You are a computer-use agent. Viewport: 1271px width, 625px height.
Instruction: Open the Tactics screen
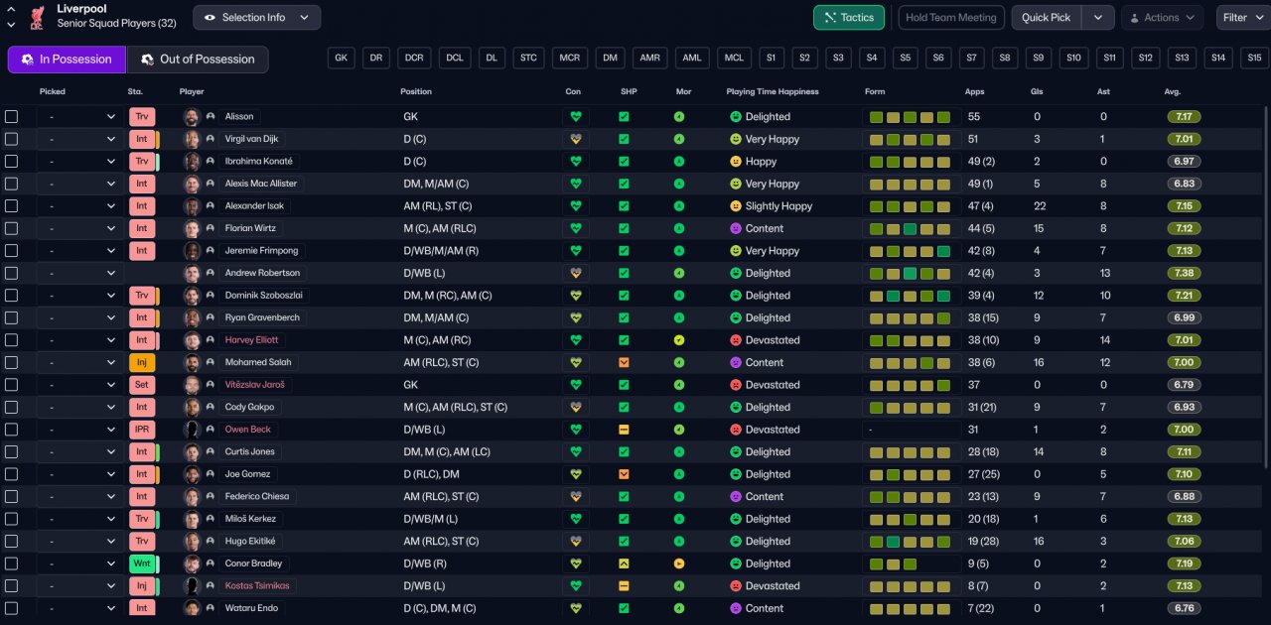849,17
